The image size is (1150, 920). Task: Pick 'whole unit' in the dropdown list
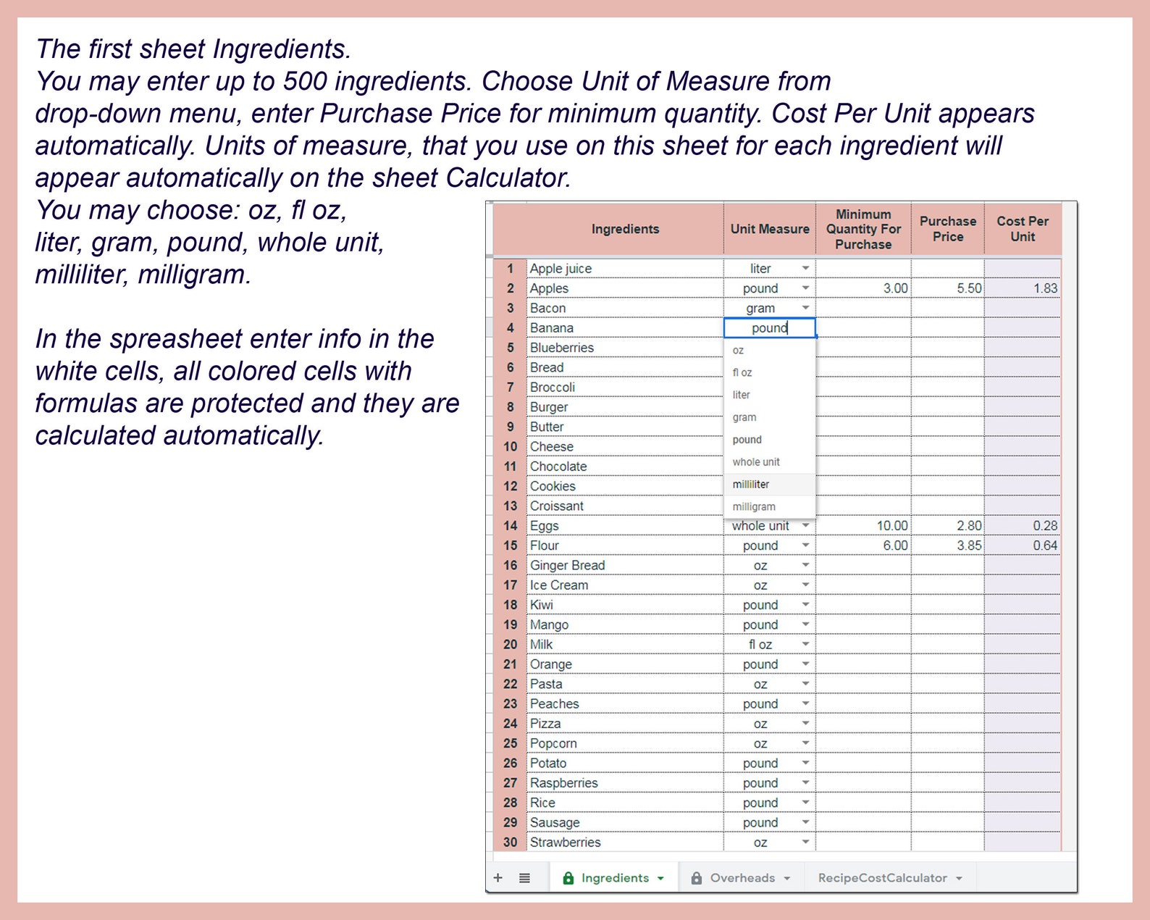[770, 462]
